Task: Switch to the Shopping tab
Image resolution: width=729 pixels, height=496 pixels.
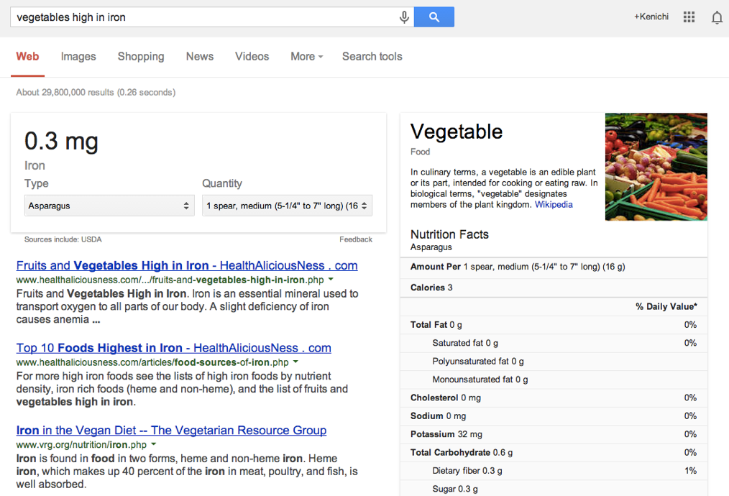Action: (x=141, y=56)
